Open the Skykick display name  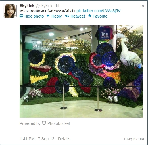tap(27, 6)
